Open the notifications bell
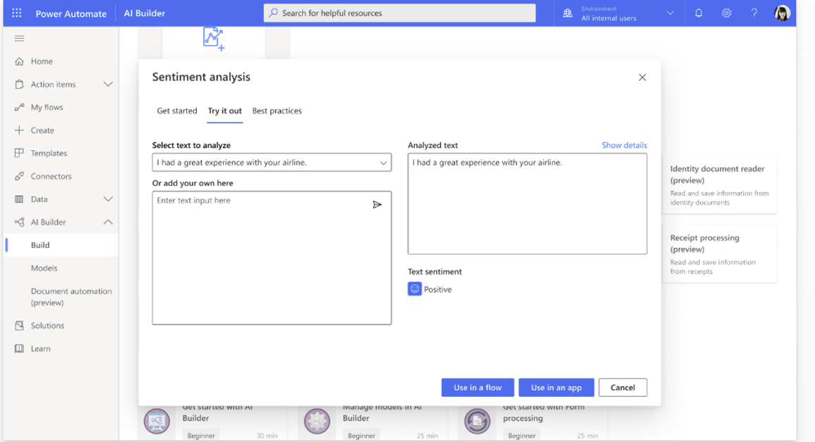The image size is (815, 442). tap(699, 13)
